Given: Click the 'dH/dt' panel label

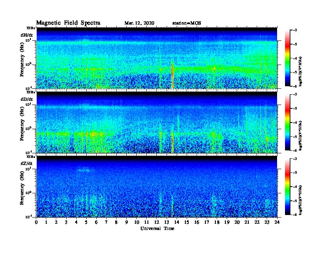Looking at the screenshot, I should click(27, 35).
